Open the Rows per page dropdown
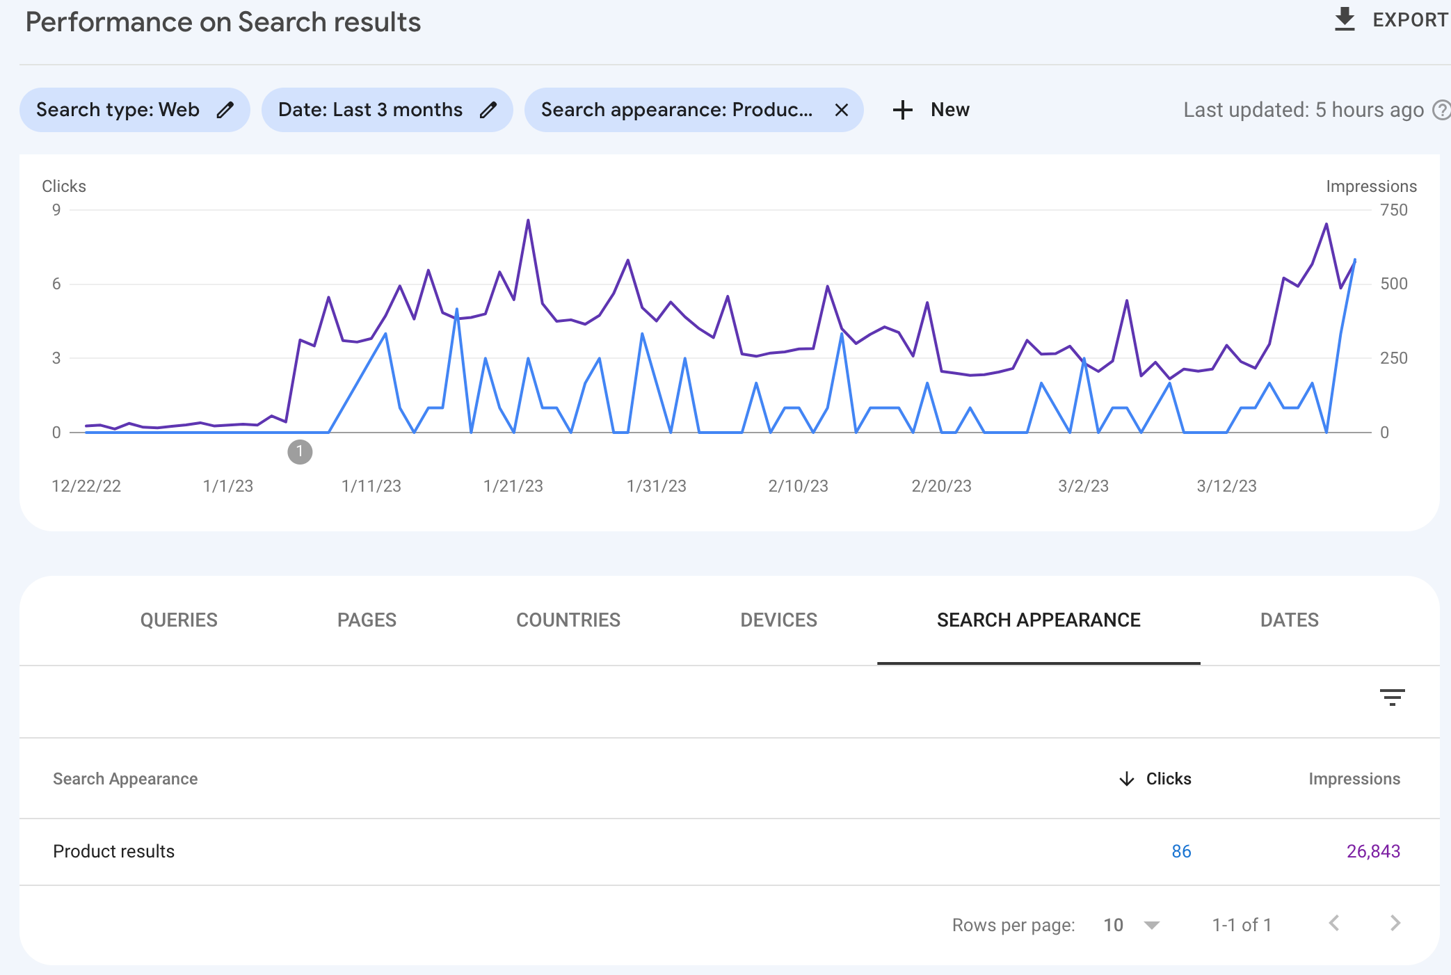Image resolution: width=1451 pixels, height=975 pixels. click(x=1151, y=925)
